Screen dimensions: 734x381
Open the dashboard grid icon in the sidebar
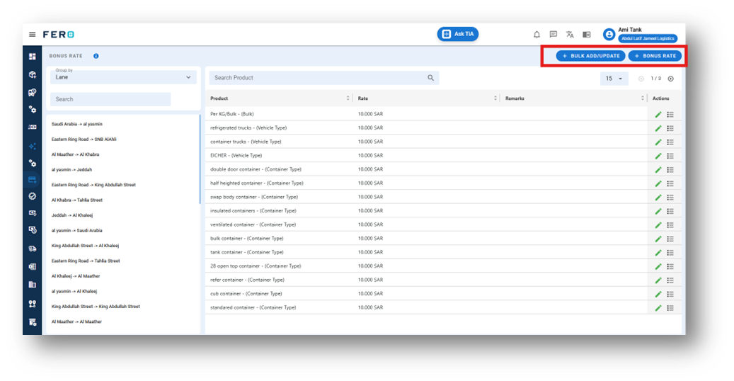tap(33, 57)
